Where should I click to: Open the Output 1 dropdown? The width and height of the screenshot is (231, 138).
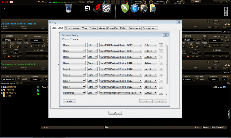click(150, 45)
